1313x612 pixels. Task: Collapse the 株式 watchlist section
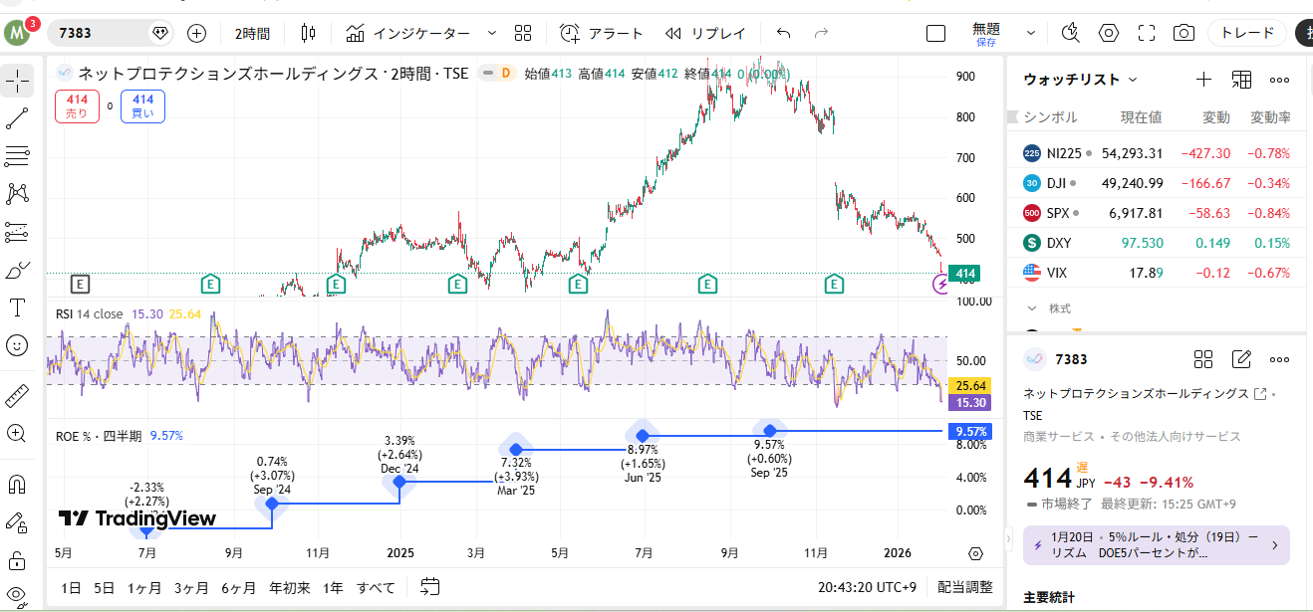[1032, 308]
